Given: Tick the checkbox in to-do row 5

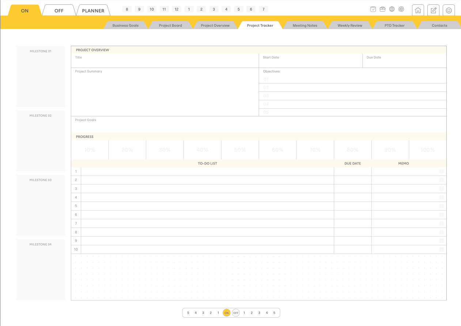Looking at the screenshot, I should click(442, 206).
